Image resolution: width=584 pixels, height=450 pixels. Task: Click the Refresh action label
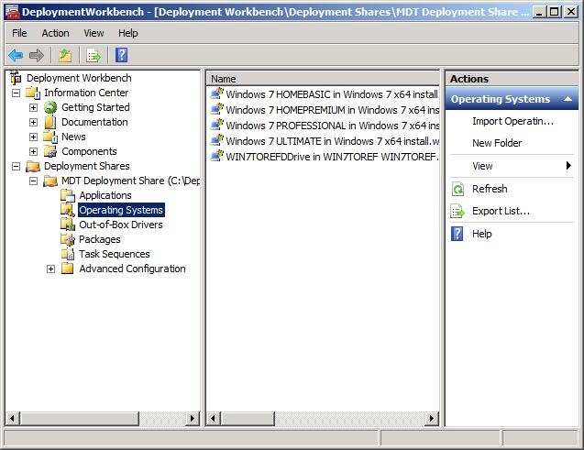pyautogui.click(x=490, y=189)
